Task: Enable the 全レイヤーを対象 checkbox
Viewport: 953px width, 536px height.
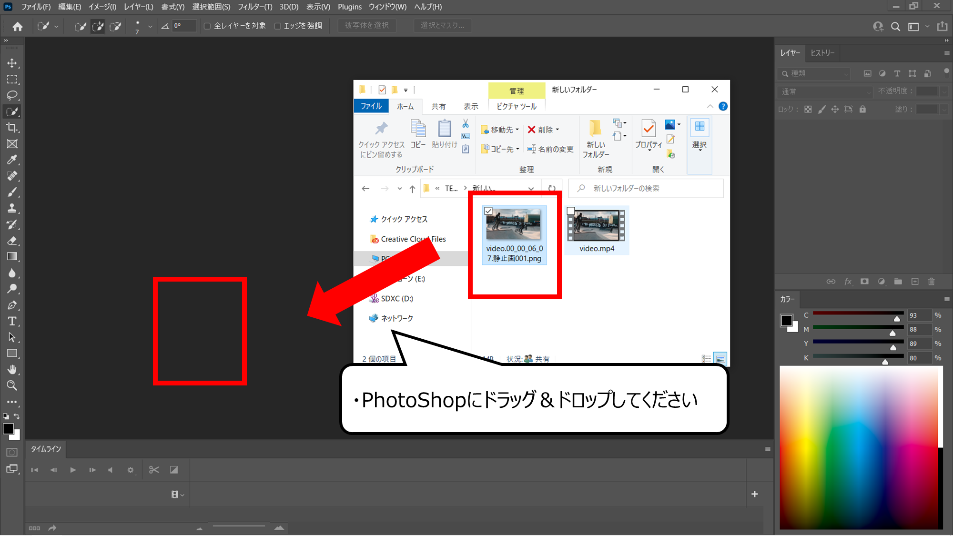Action: click(207, 26)
